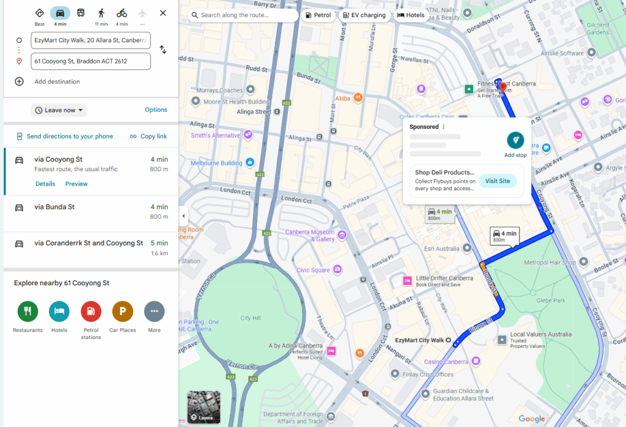This screenshot has width=626, height=427.
Task: Click the Esri Australia marker
Action: click(466, 248)
